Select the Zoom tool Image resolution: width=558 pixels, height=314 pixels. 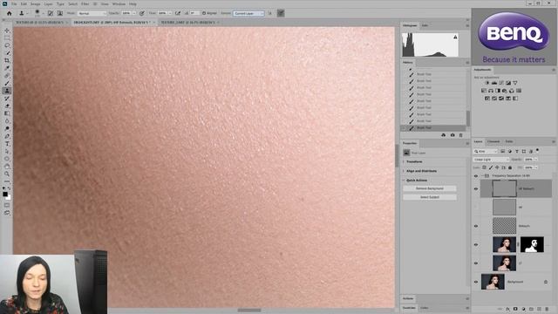7,174
